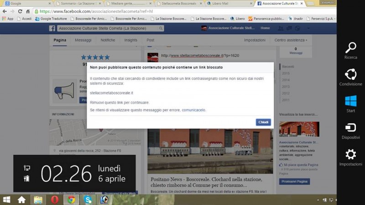Open the Dispositivi charm
This screenshot has height=205, width=365.
click(x=350, y=131)
